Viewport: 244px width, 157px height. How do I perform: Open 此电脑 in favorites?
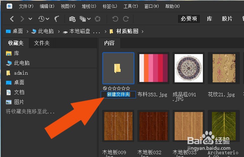pyautogui.click(x=18, y=63)
